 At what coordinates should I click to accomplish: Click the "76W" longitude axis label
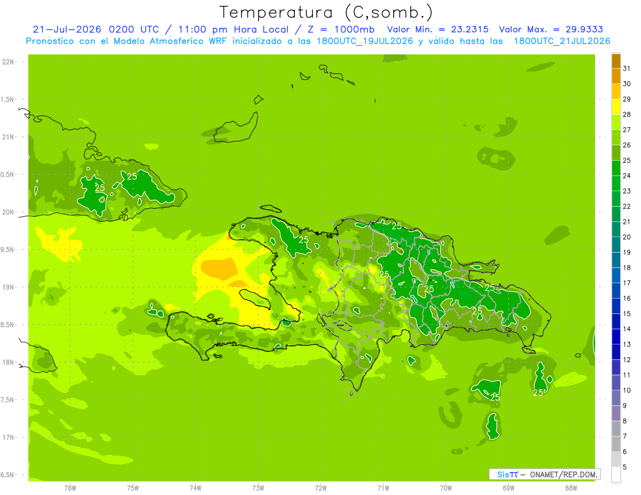point(70,488)
